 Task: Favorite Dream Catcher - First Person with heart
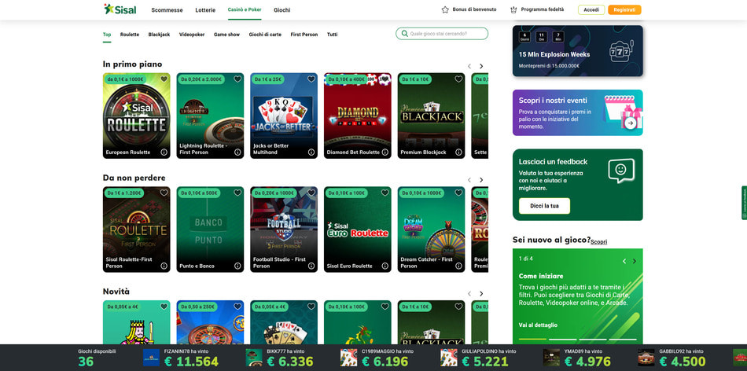coord(458,193)
